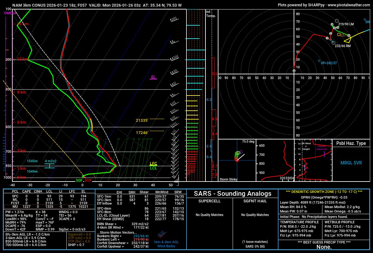Select the MU parcel row in table
Viewport: 373px width, 253px height.
pyautogui.click(x=49, y=207)
